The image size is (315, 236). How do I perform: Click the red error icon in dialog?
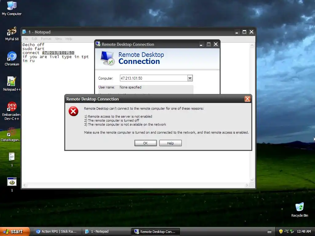(x=73, y=111)
